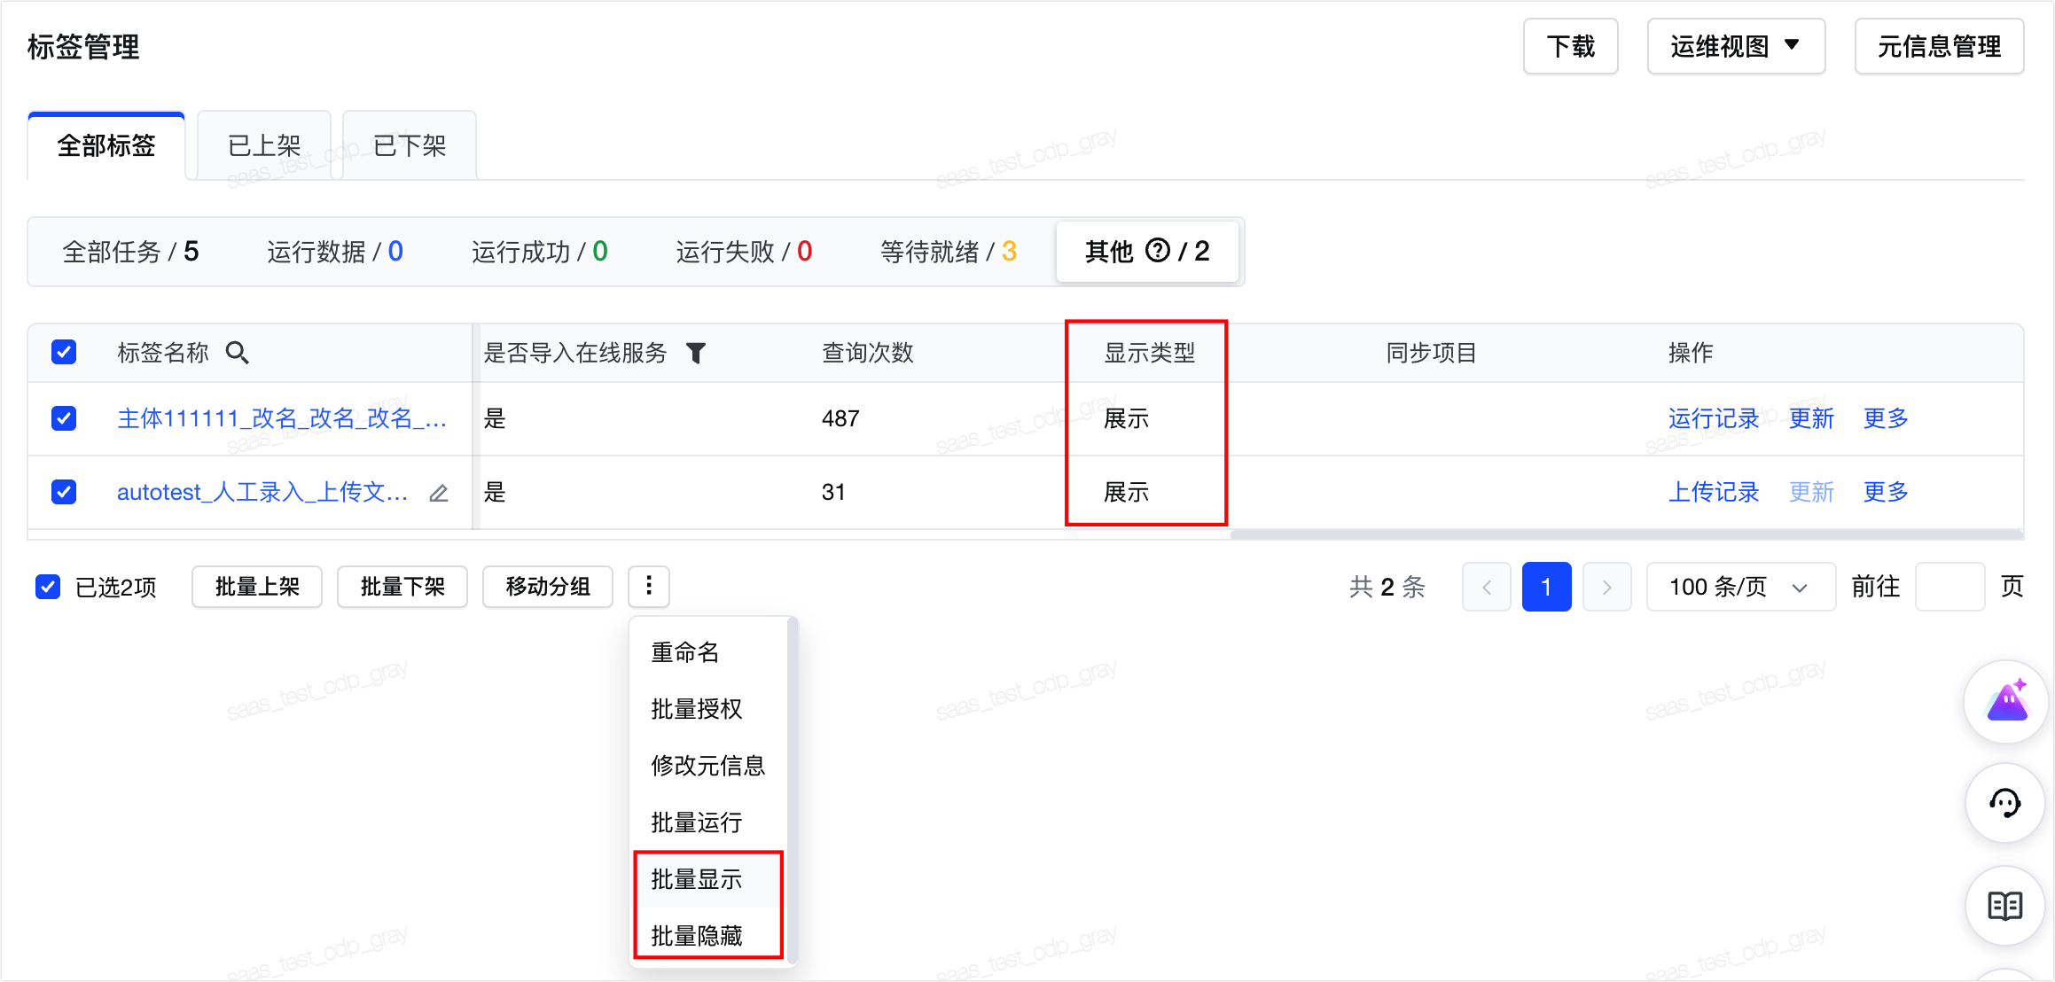The width and height of the screenshot is (2055, 982).
Task: Open the 100 条/页 page size selector
Action: click(1740, 587)
